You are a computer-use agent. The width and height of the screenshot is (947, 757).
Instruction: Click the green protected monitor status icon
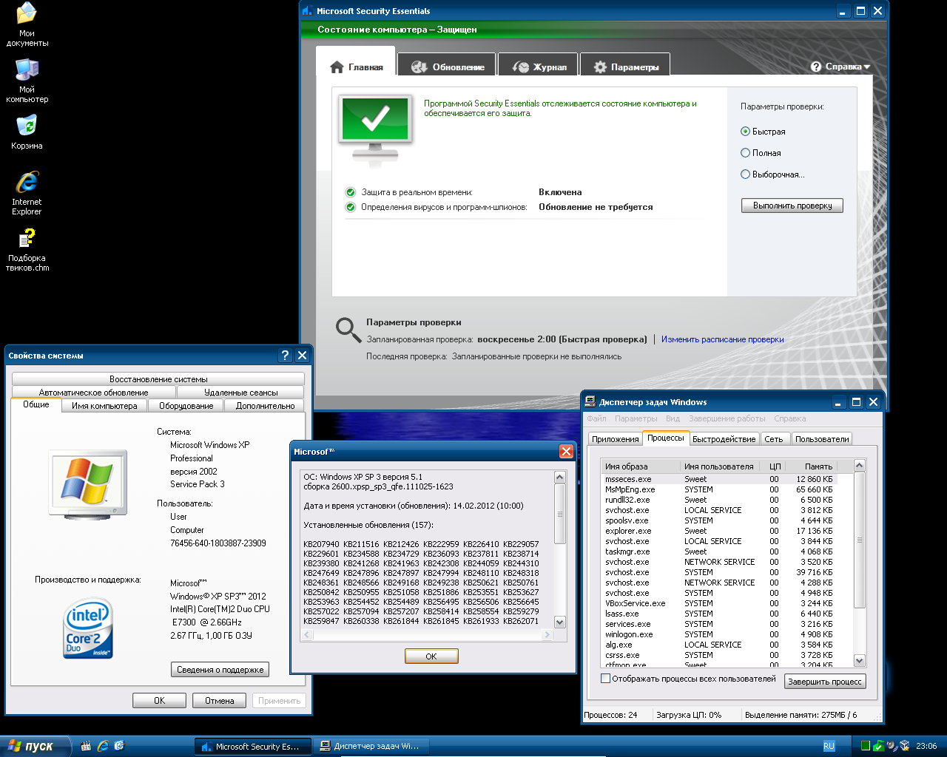376,130
